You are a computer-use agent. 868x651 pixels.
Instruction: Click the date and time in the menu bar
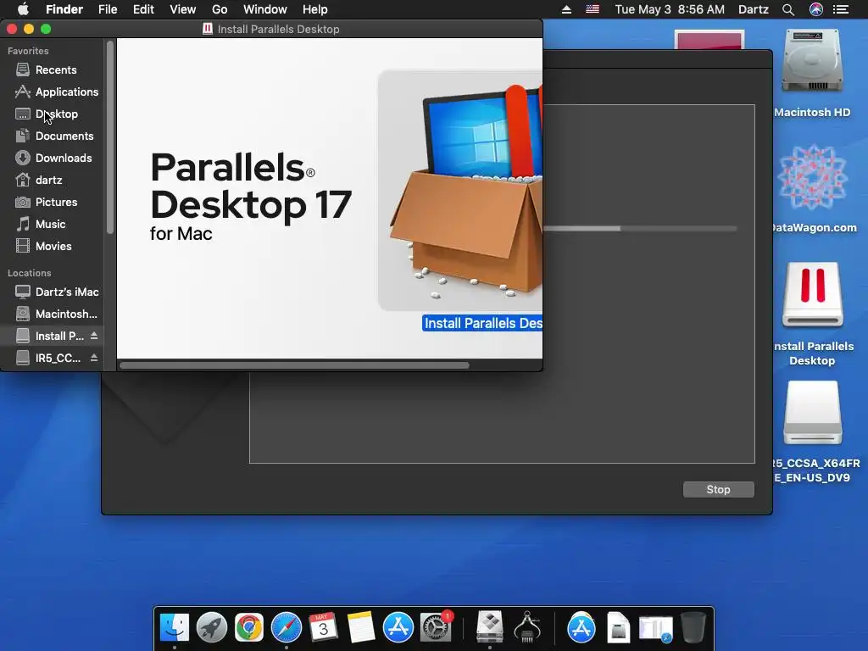point(670,9)
